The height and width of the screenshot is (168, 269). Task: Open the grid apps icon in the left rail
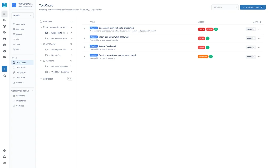pos(4,14)
